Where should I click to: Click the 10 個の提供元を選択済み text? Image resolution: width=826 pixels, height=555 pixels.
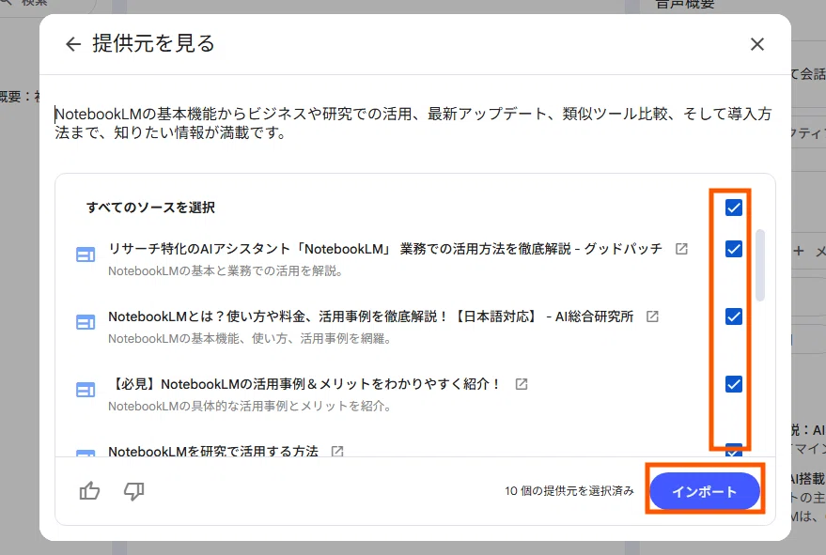pyautogui.click(x=569, y=491)
